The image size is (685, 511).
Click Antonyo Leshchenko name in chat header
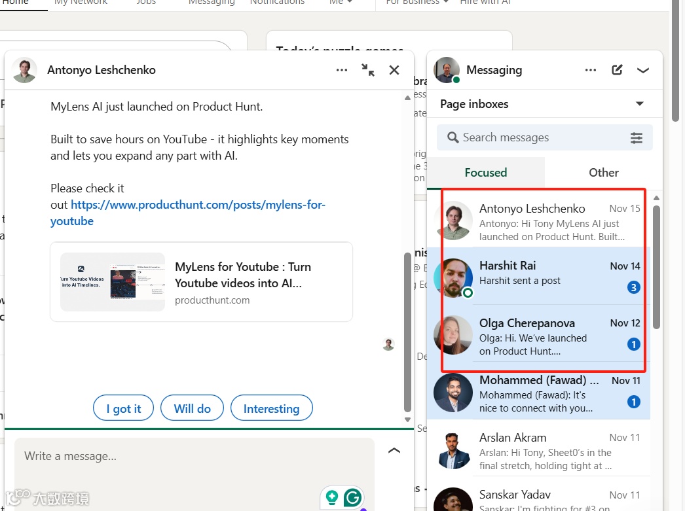click(102, 70)
